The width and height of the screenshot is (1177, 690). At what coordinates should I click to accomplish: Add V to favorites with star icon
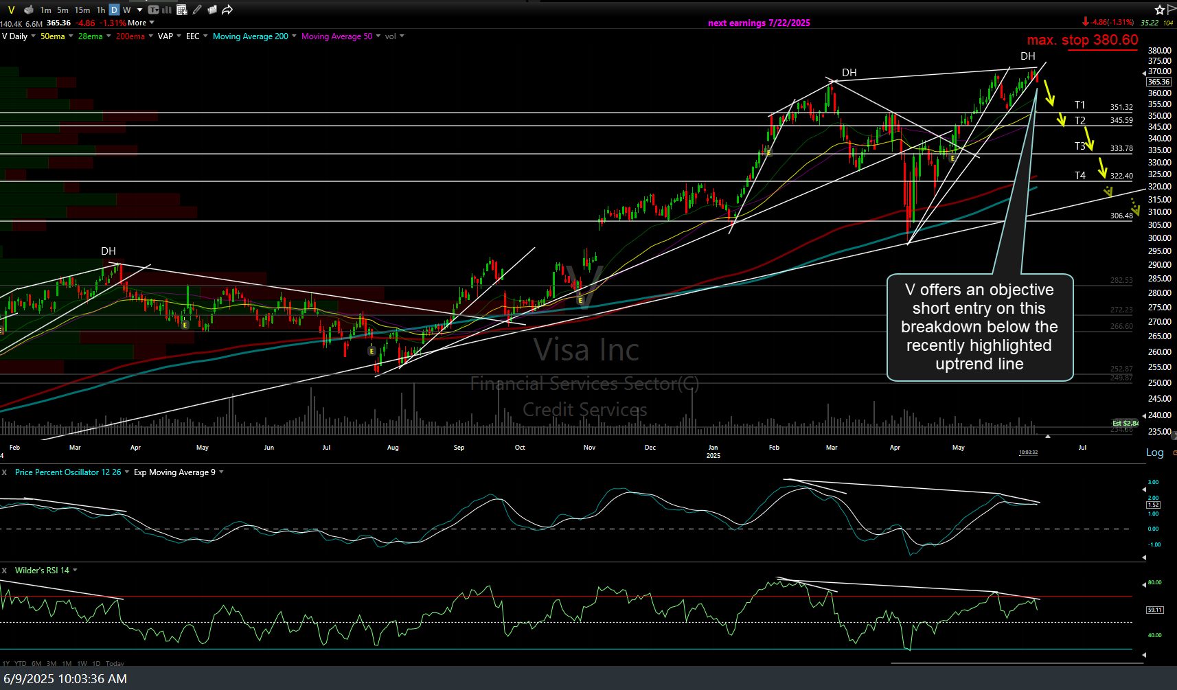(x=1159, y=10)
